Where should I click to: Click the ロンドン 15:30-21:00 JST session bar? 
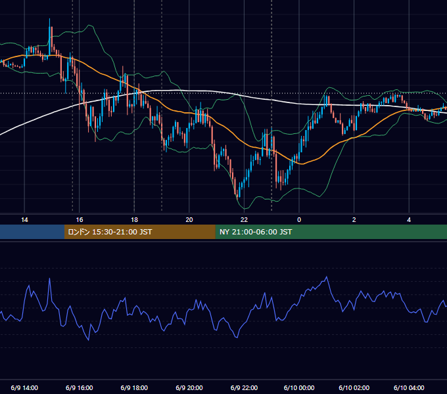point(139,232)
